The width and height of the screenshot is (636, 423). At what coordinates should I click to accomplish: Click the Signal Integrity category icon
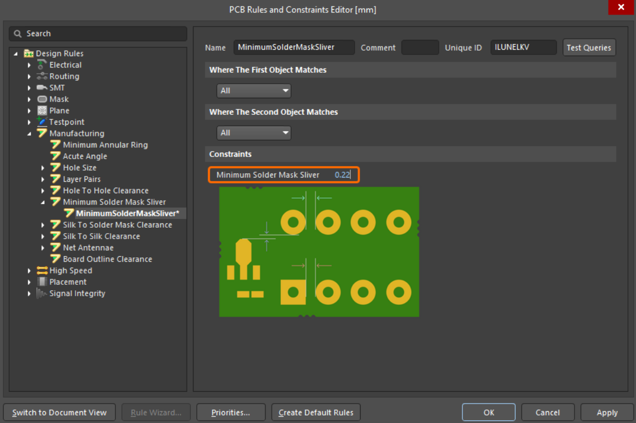(42, 294)
